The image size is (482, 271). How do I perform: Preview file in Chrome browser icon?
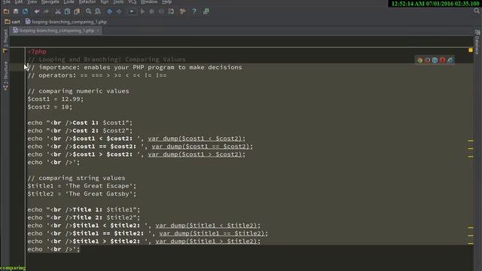click(419, 60)
